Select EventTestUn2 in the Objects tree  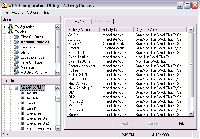(x=38, y=123)
